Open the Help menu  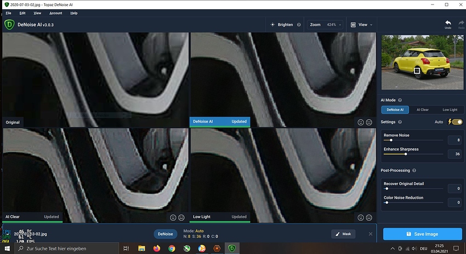point(74,13)
